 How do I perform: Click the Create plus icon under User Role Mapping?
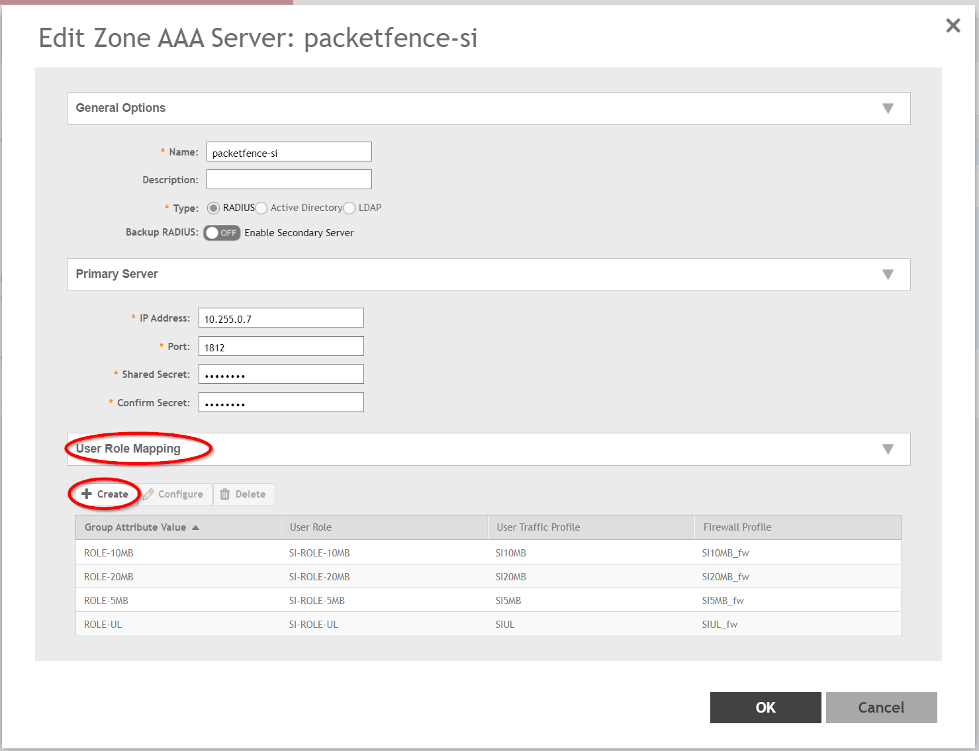[87, 494]
